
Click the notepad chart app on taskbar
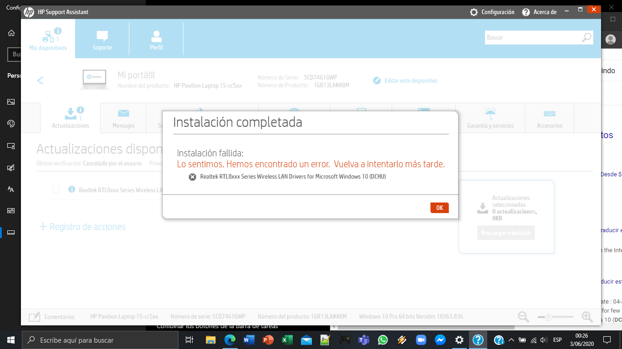point(325,339)
